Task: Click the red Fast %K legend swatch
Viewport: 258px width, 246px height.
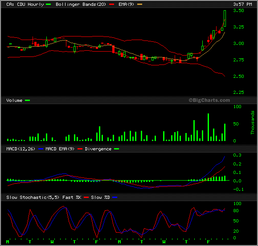Action: tap(86, 197)
